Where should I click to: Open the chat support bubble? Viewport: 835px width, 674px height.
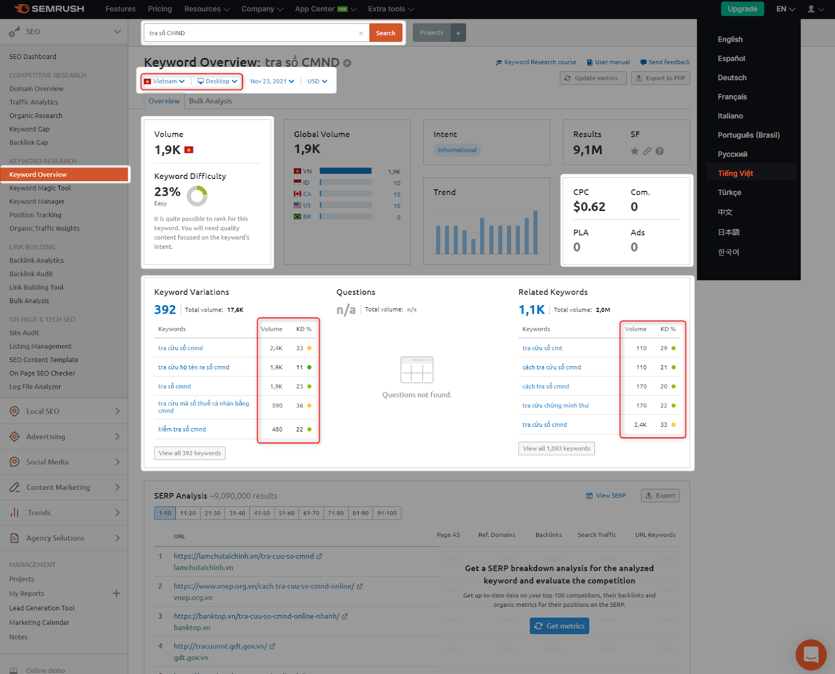[811, 654]
